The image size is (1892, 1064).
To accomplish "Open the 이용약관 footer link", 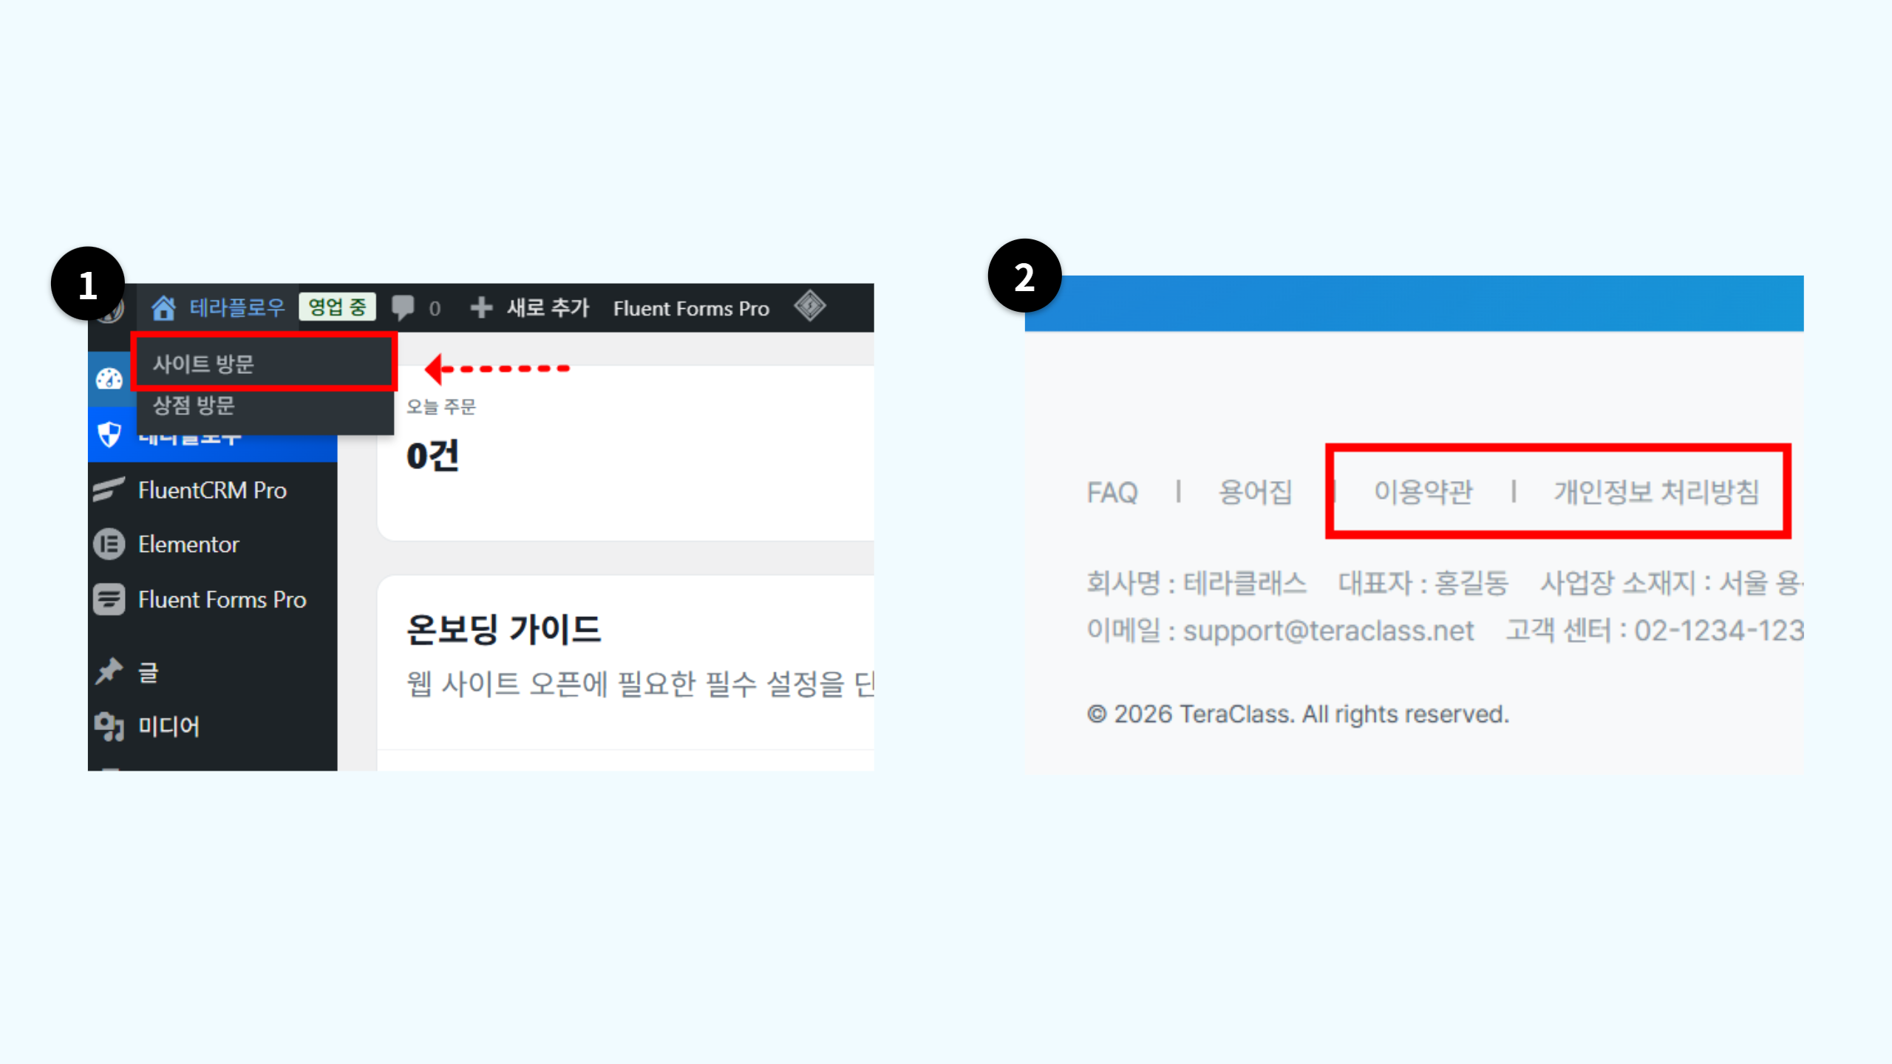I will (x=1423, y=492).
